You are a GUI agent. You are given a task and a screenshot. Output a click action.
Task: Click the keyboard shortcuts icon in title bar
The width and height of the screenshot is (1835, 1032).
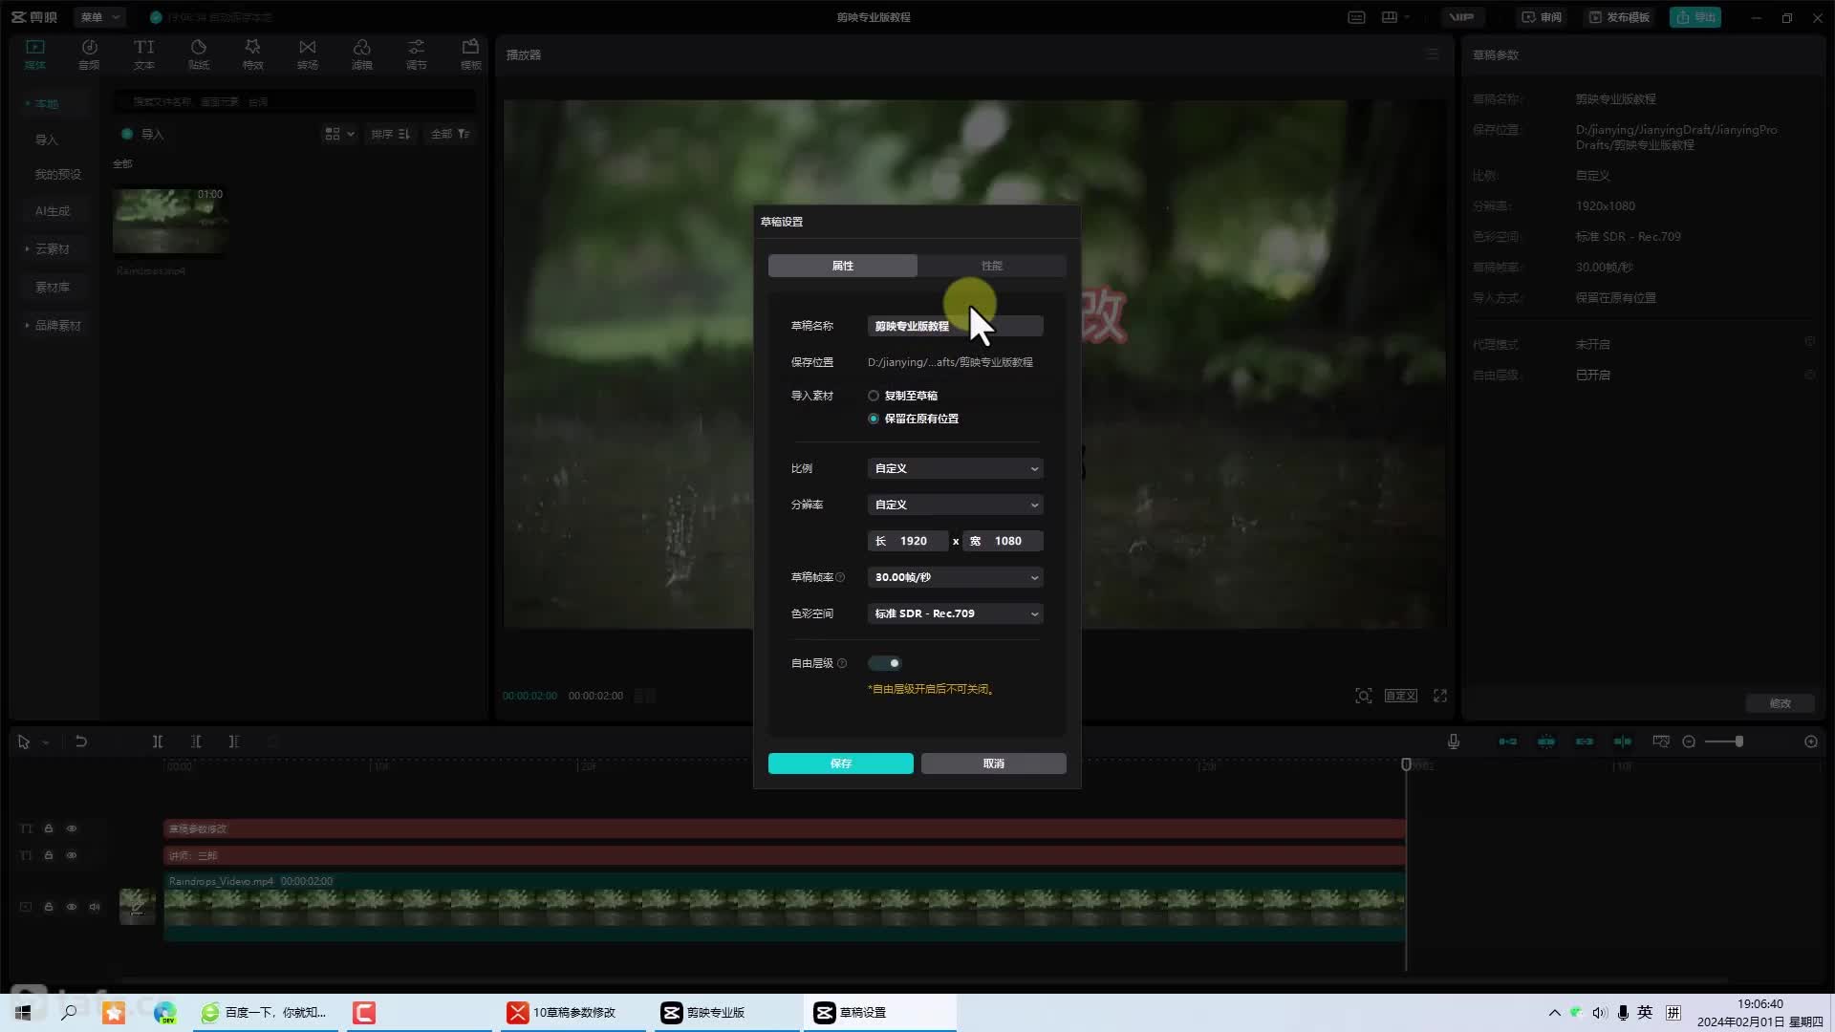(1356, 17)
